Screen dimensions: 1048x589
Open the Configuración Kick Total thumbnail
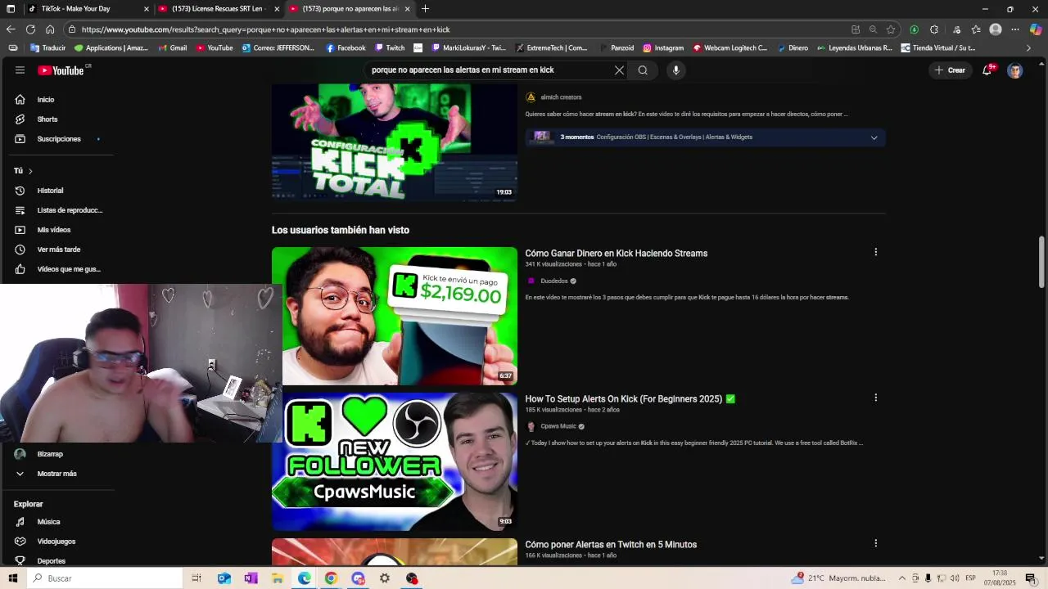(395, 142)
